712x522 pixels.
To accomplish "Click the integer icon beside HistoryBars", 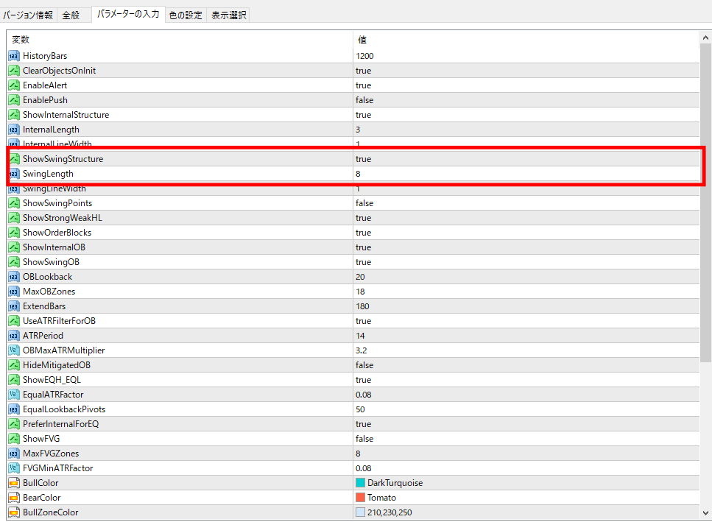I will (14, 56).
